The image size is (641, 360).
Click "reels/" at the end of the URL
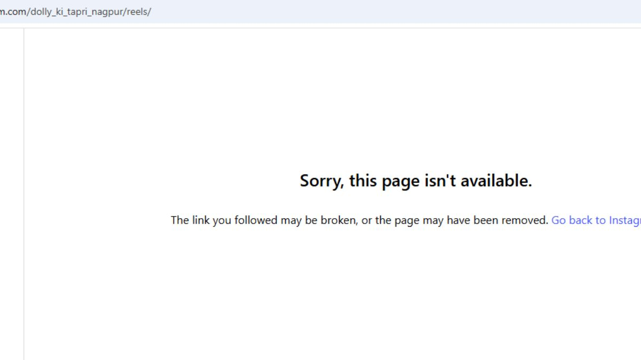click(139, 12)
